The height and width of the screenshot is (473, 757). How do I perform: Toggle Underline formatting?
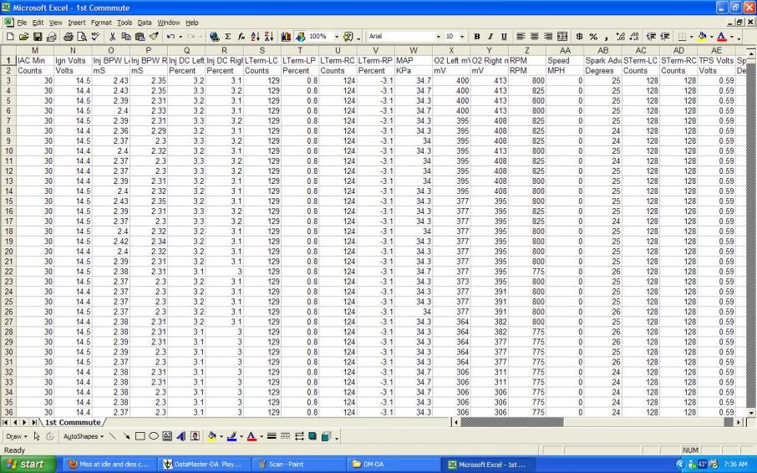click(504, 37)
